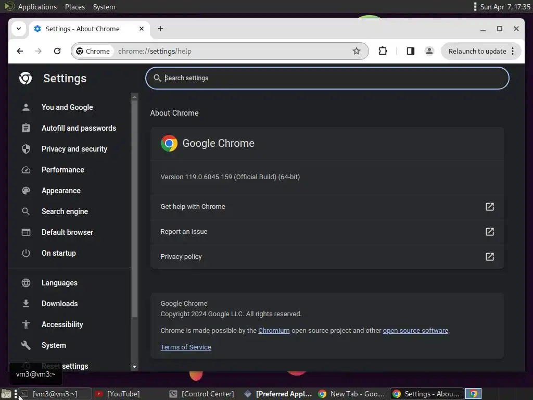
Task: Switch to Control Center taskbar window
Action: (x=202, y=394)
